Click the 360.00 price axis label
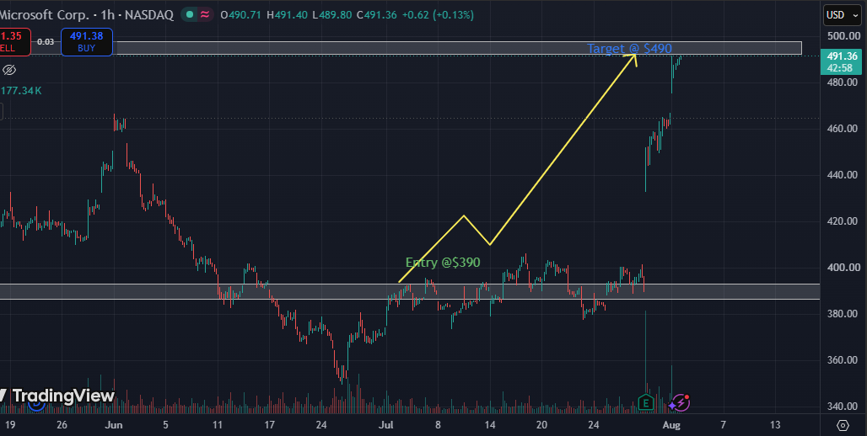867x436 pixels. point(842,360)
